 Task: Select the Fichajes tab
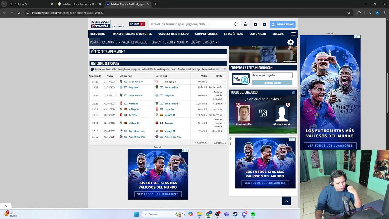155,42
